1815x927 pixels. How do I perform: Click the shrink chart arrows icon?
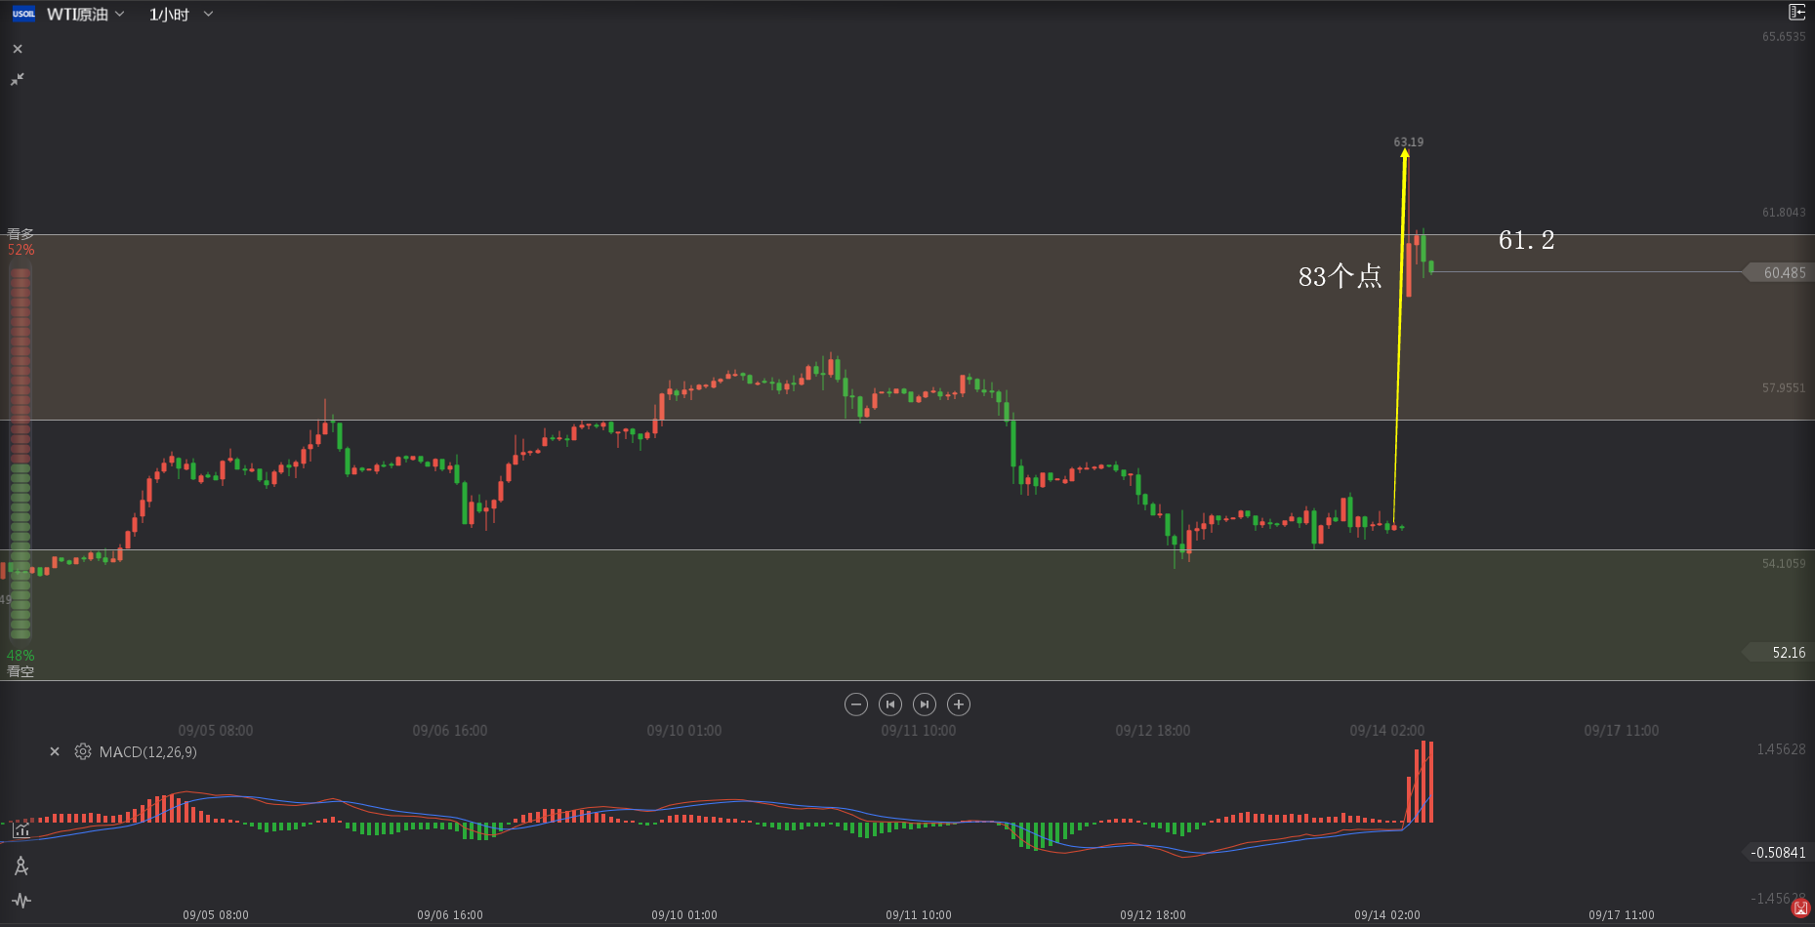pos(18,79)
